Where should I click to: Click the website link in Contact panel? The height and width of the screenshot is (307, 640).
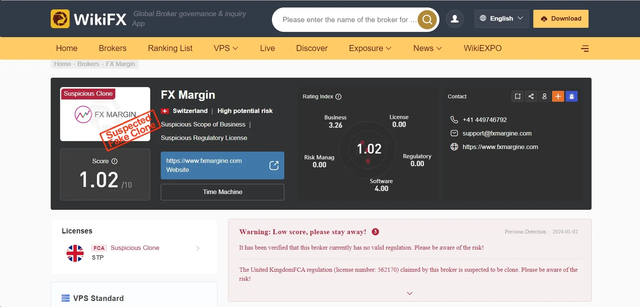[x=500, y=147]
